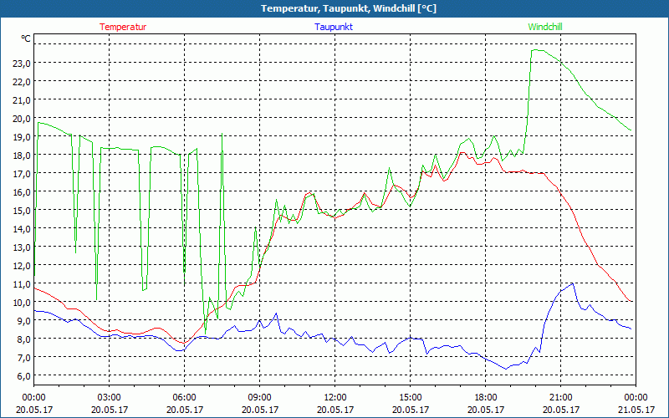
Task: Click the 8,0 y-axis value
Action: [x=23, y=339]
